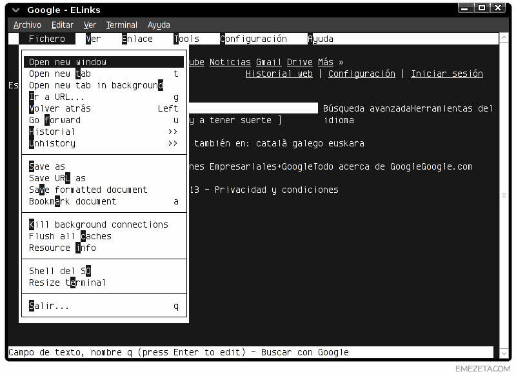Click the 'tener suerte' button

coord(235,120)
